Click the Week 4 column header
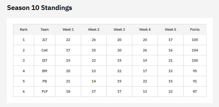 [145, 30]
